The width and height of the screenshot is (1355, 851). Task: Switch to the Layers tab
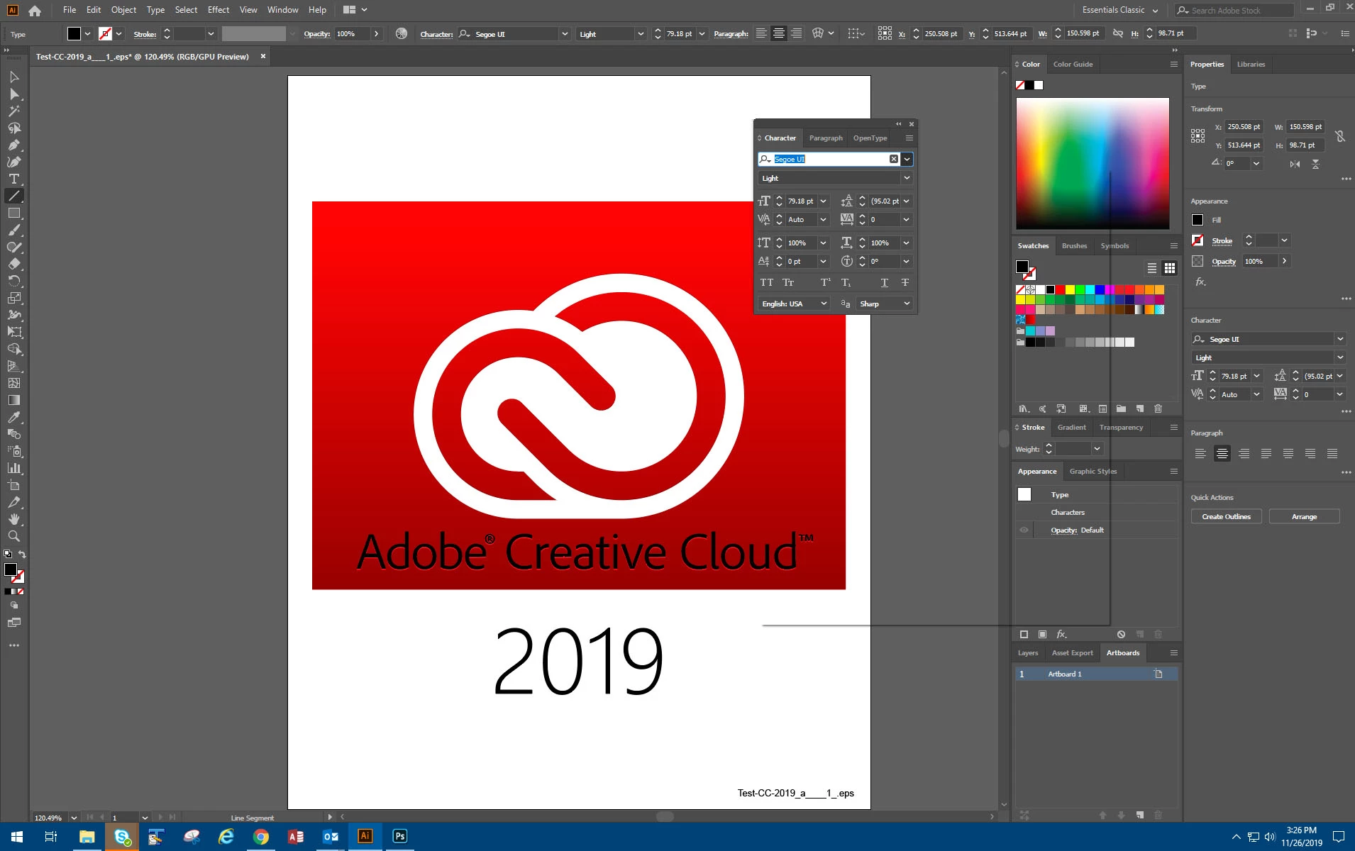tap(1027, 653)
